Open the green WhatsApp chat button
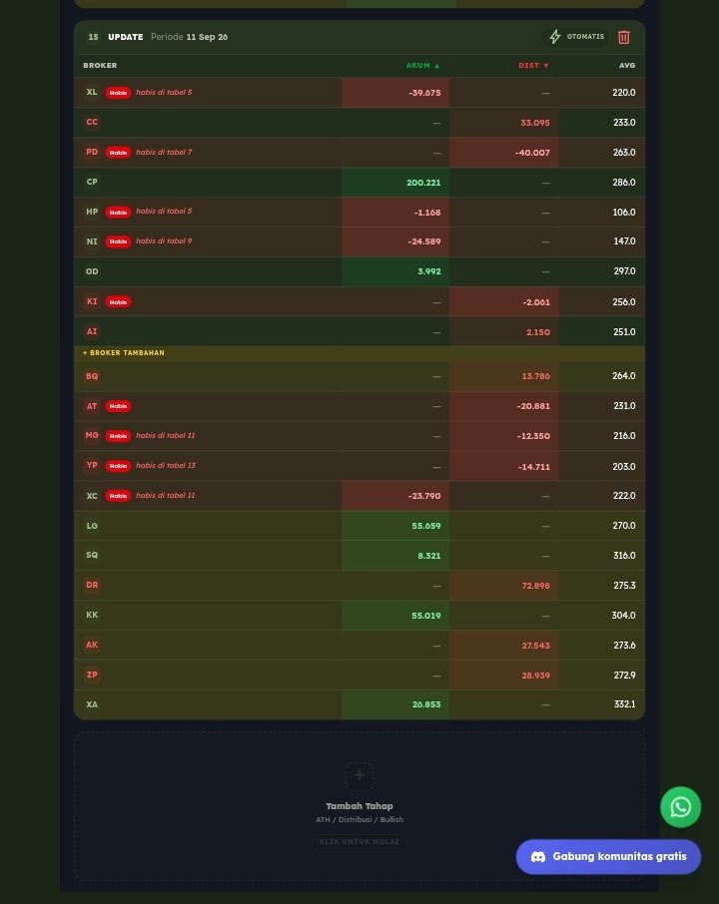 pyautogui.click(x=680, y=806)
